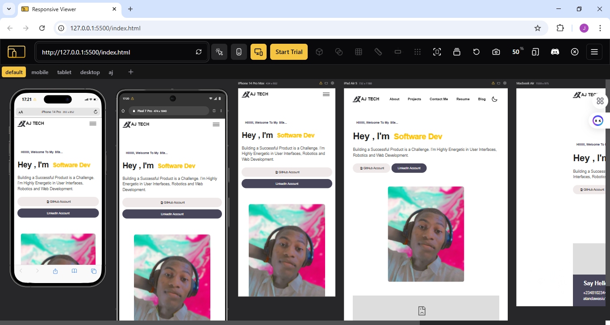Viewport: 610px width, 325px height.
Task: Click rectangle icon above iPad Air 5
Action: (499, 83)
